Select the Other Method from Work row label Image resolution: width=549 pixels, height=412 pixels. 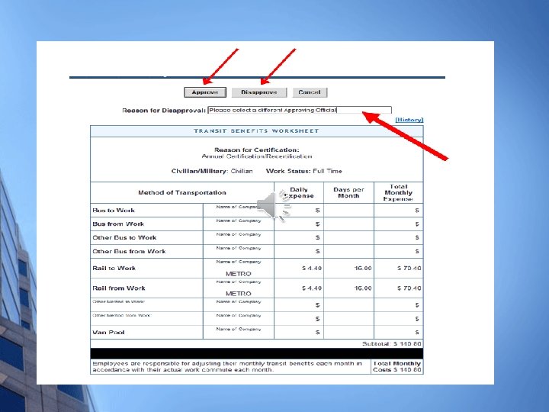coord(121,315)
